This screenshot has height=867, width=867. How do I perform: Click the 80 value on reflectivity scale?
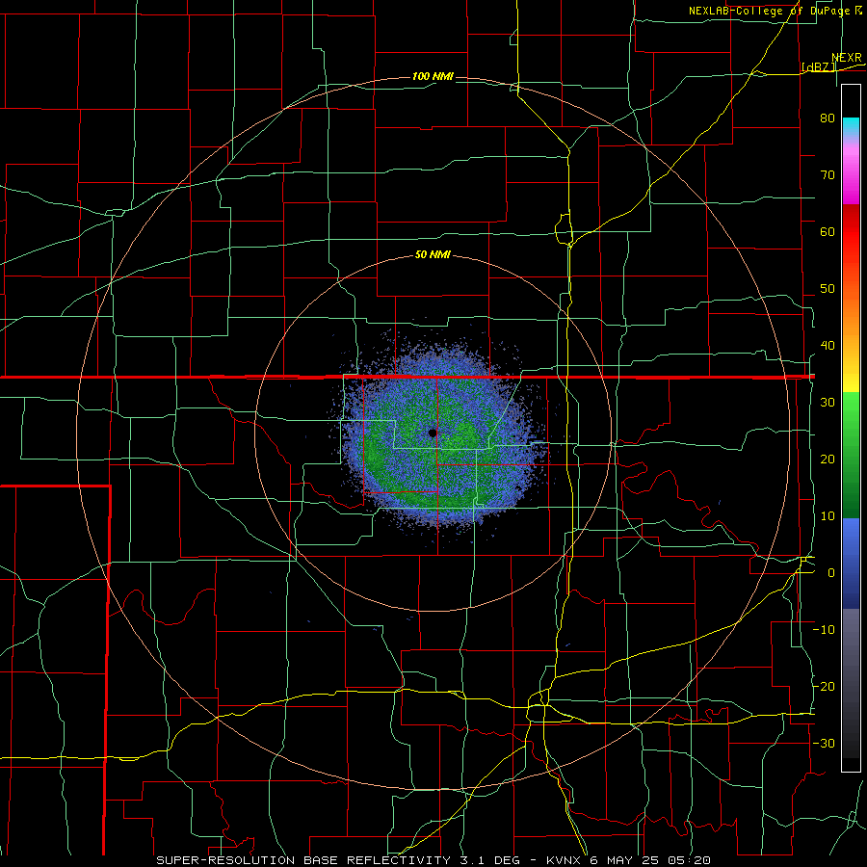point(828,118)
